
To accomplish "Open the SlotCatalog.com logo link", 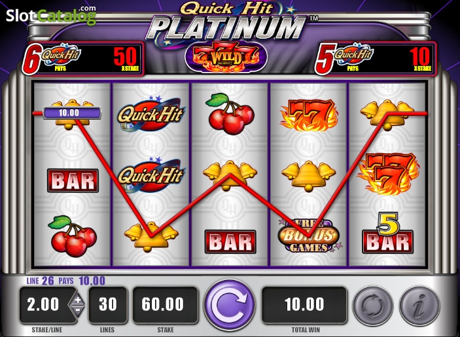I will (51, 15).
